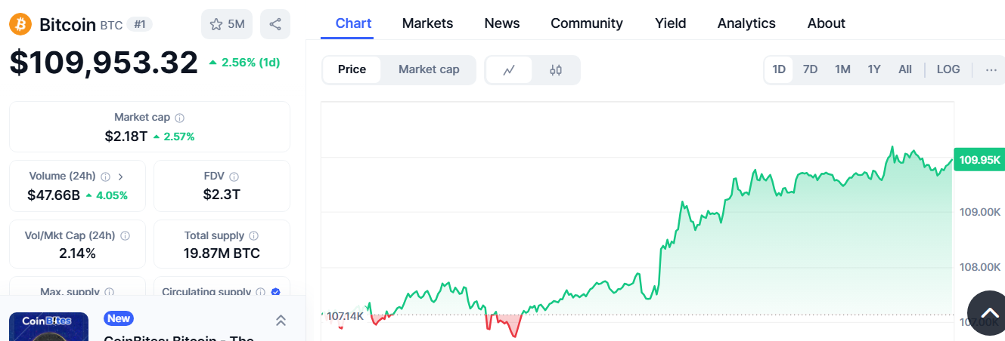Select the 7D time range
1005x341 pixels.
[x=810, y=69]
